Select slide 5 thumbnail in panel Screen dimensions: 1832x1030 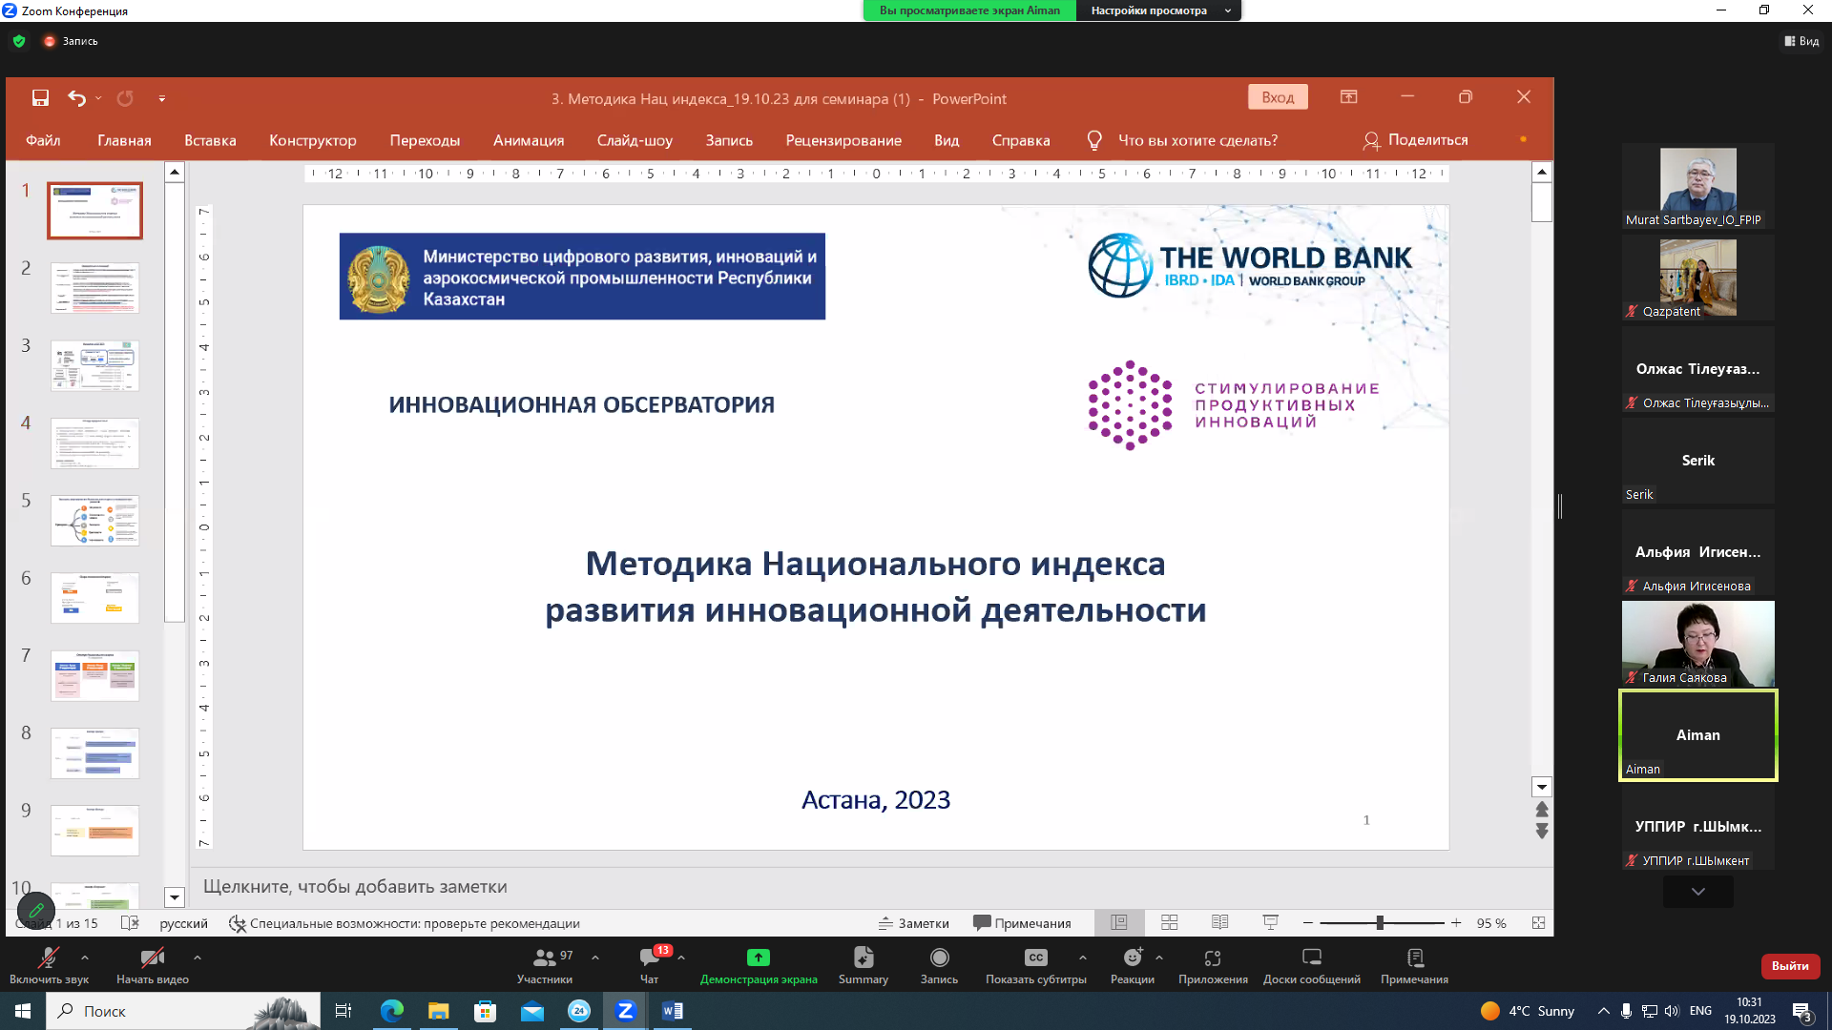tap(94, 520)
